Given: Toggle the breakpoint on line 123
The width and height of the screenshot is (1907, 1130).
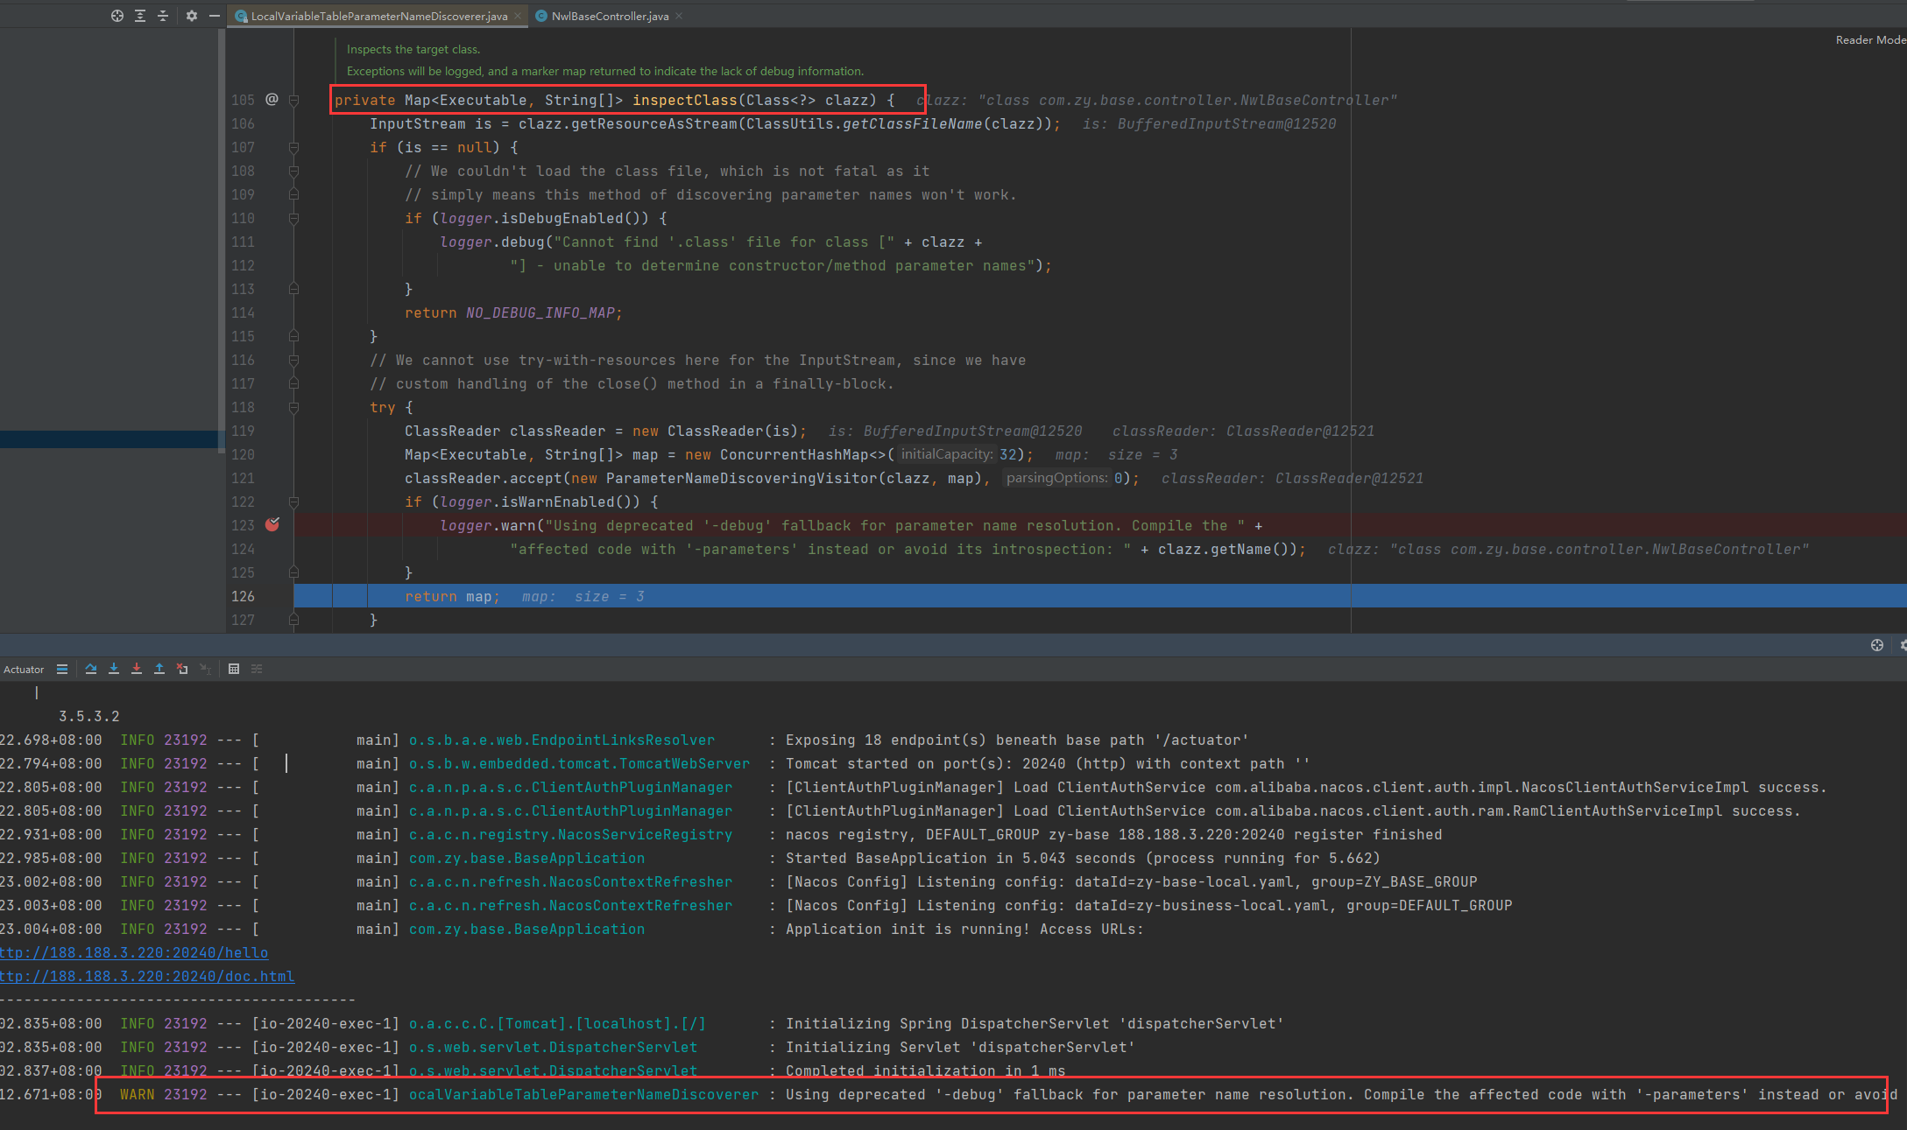Looking at the screenshot, I should (272, 524).
